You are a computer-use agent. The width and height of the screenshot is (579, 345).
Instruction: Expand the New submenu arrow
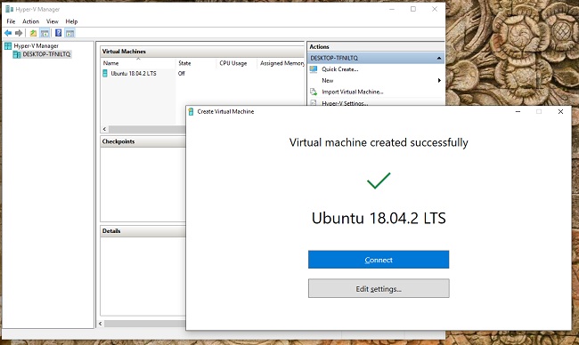[439, 80]
